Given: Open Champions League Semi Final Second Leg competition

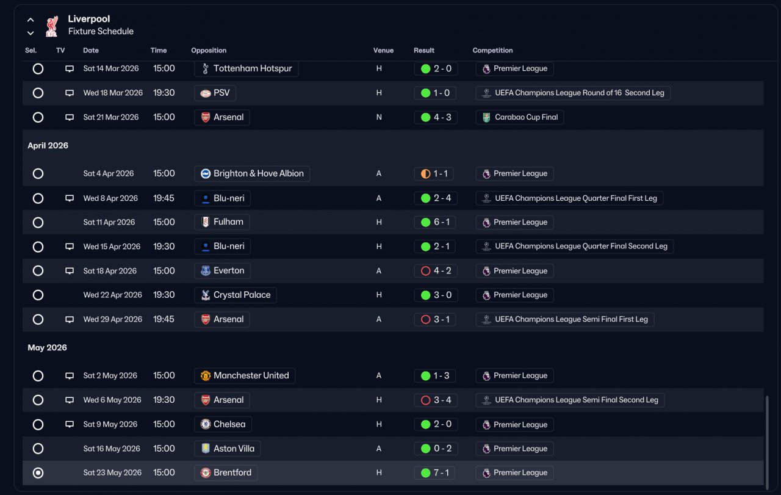Looking at the screenshot, I should [x=570, y=400].
